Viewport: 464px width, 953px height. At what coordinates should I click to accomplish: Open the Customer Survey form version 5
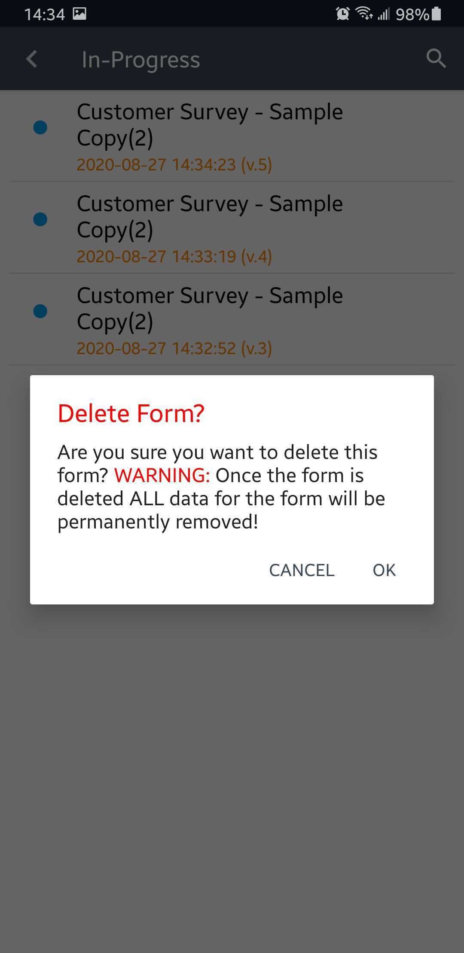pos(210,124)
